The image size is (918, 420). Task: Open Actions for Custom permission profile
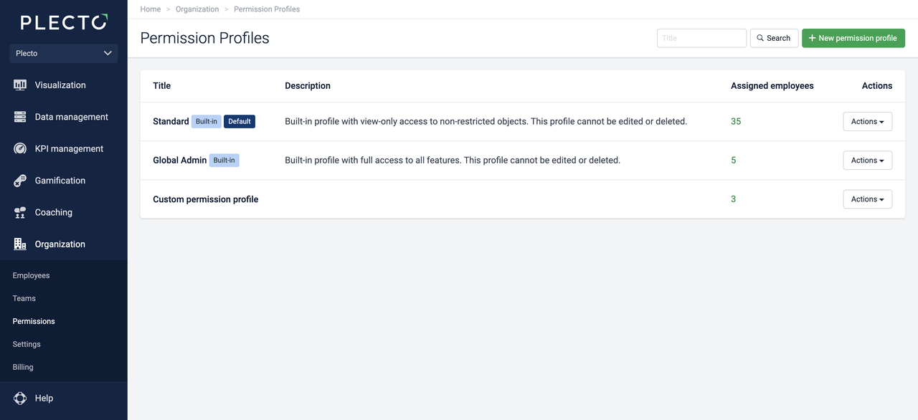coord(867,199)
